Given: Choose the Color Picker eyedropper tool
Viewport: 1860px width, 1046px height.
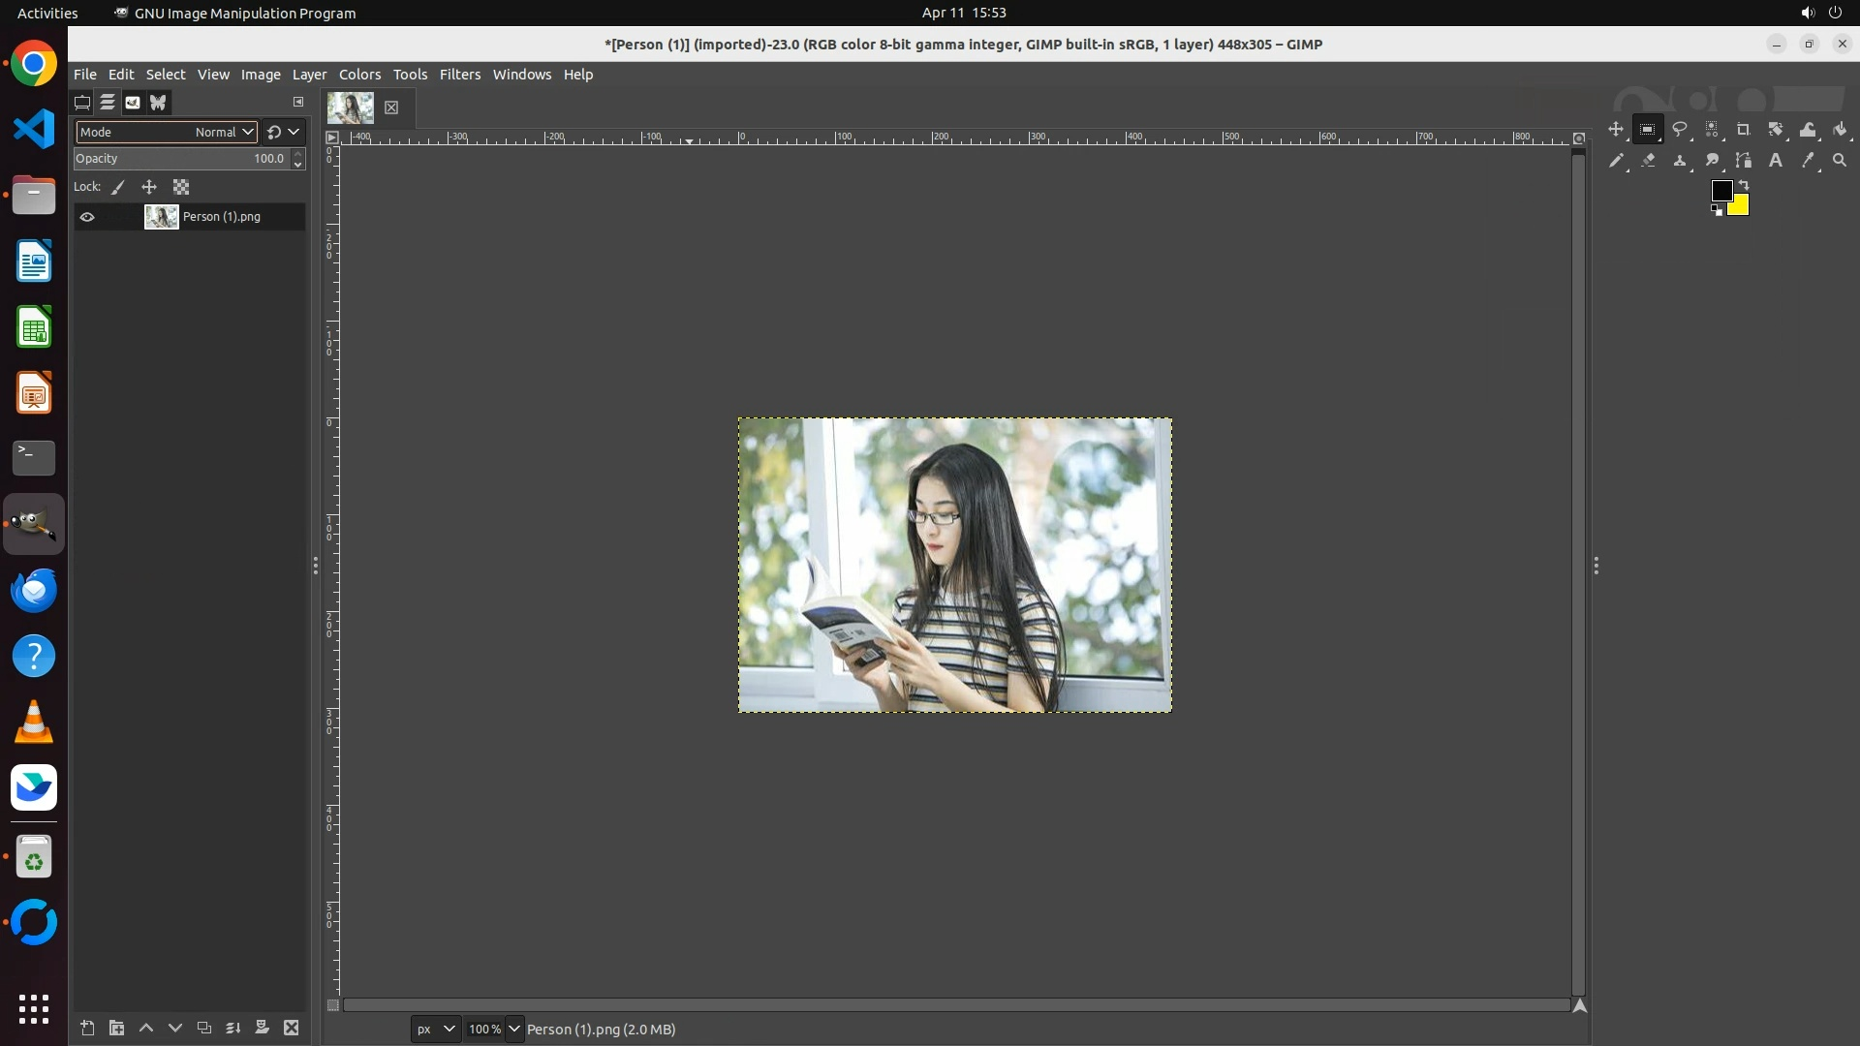Looking at the screenshot, I should (x=1807, y=161).
